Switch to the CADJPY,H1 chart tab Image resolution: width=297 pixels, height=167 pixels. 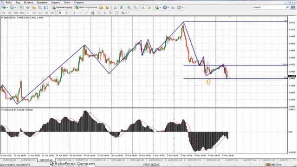point(268,160)
